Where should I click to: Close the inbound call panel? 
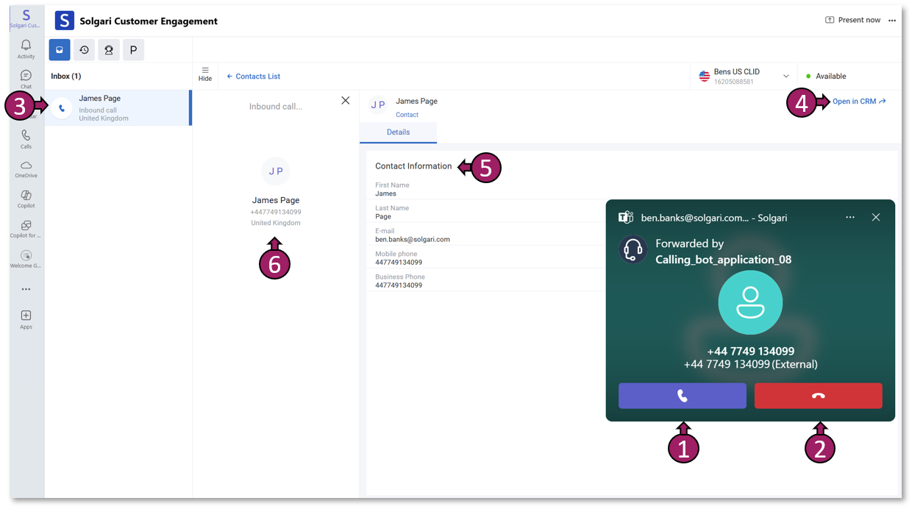(346, 101)
